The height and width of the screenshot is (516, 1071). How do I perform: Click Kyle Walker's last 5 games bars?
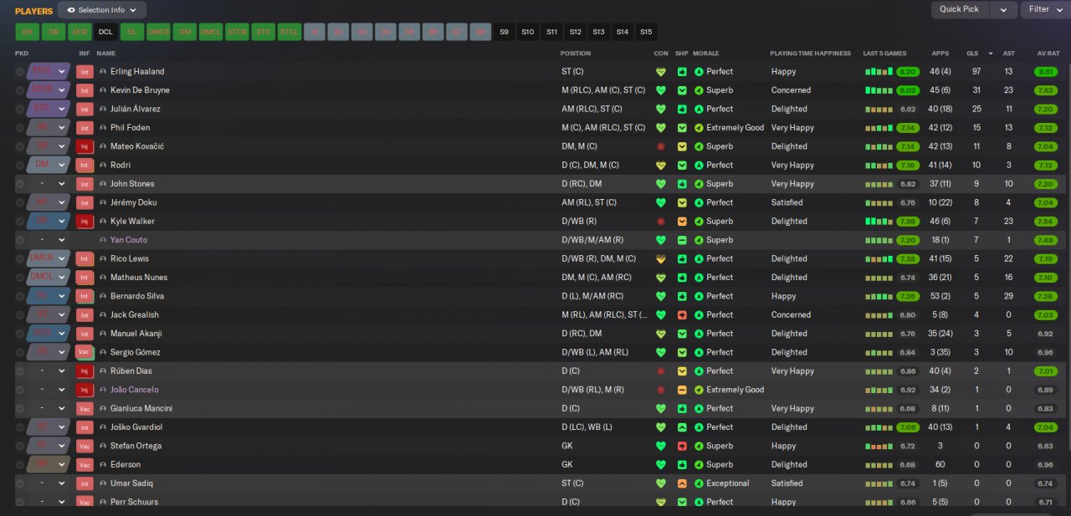point(879,222)
